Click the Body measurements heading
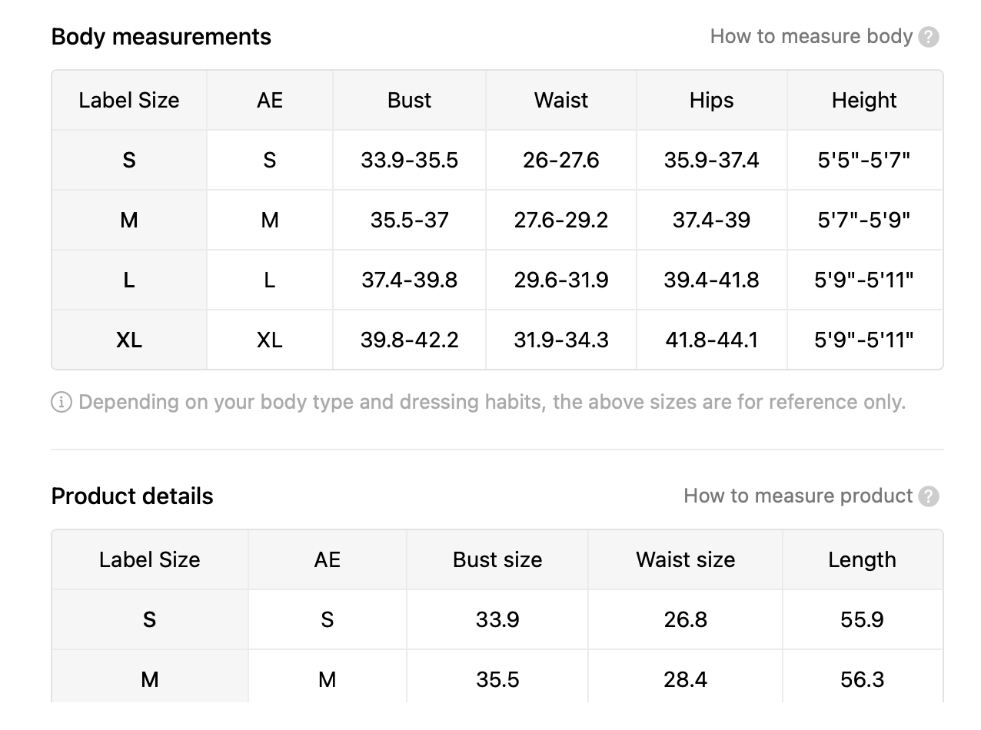This screenshot has width=981, height=730. pos(161,37)
